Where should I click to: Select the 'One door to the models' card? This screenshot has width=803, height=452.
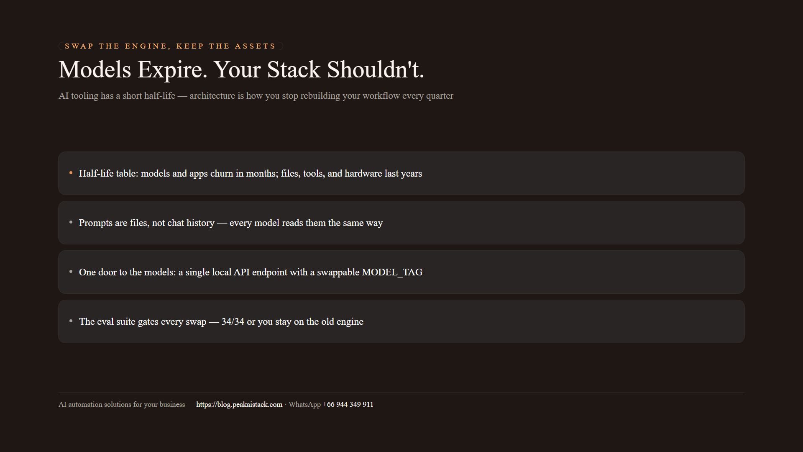pos(401,272)
